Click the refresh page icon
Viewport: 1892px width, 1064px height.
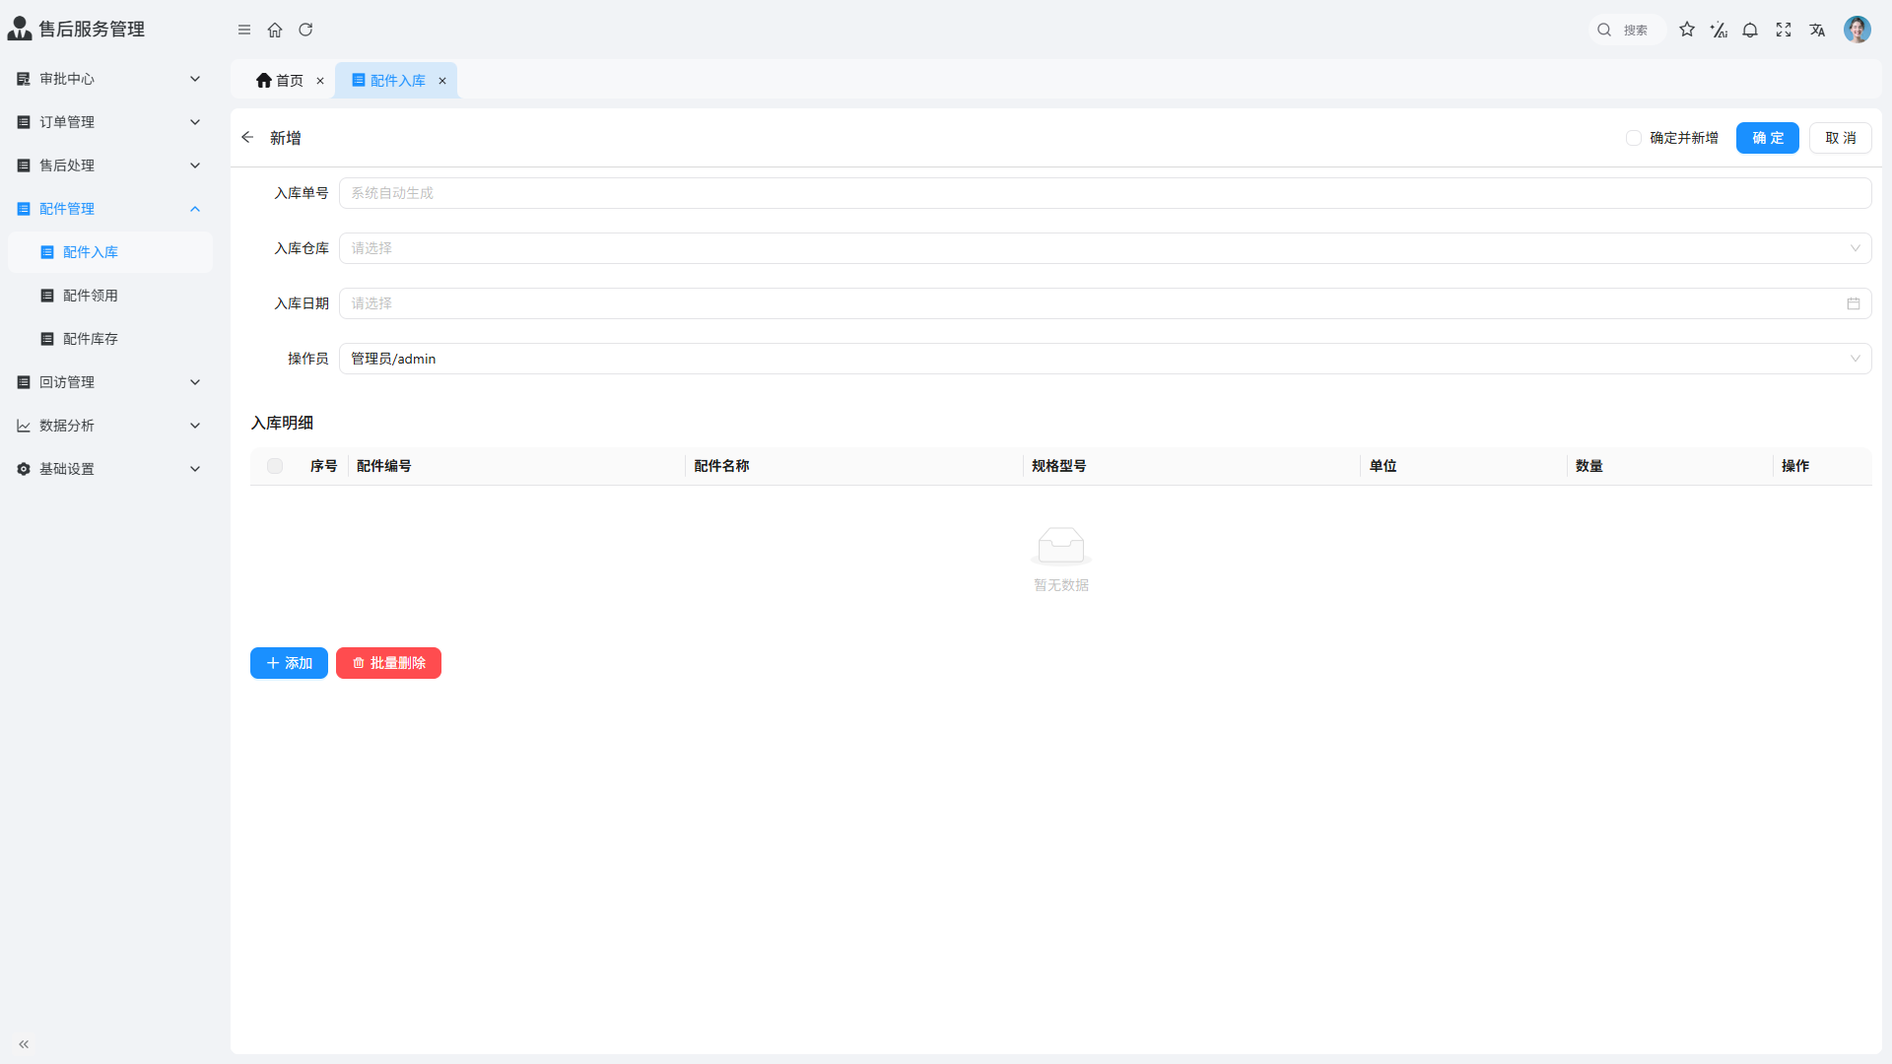(305, 30)
